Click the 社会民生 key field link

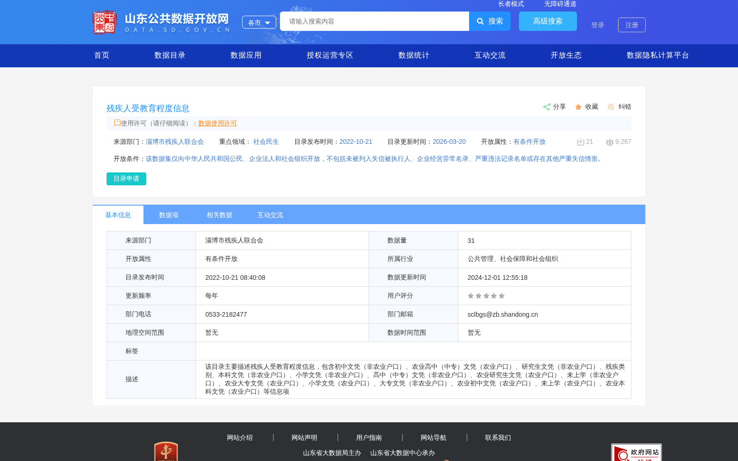point(266,142)
